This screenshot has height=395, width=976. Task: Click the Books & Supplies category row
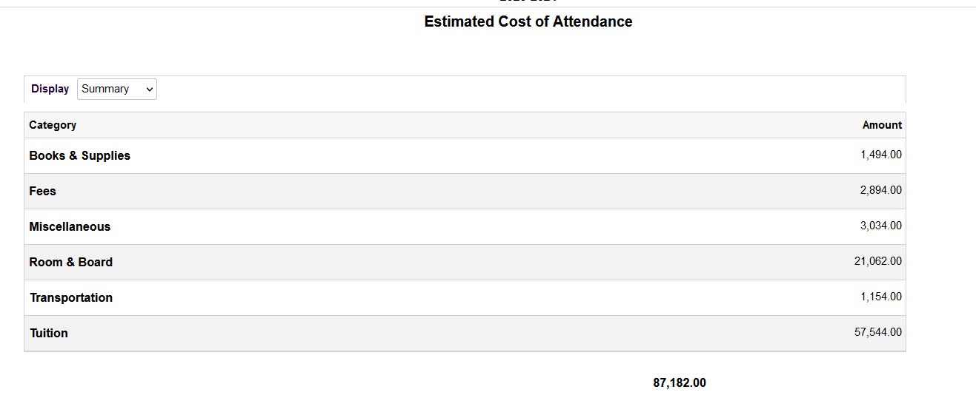point(79,155)
